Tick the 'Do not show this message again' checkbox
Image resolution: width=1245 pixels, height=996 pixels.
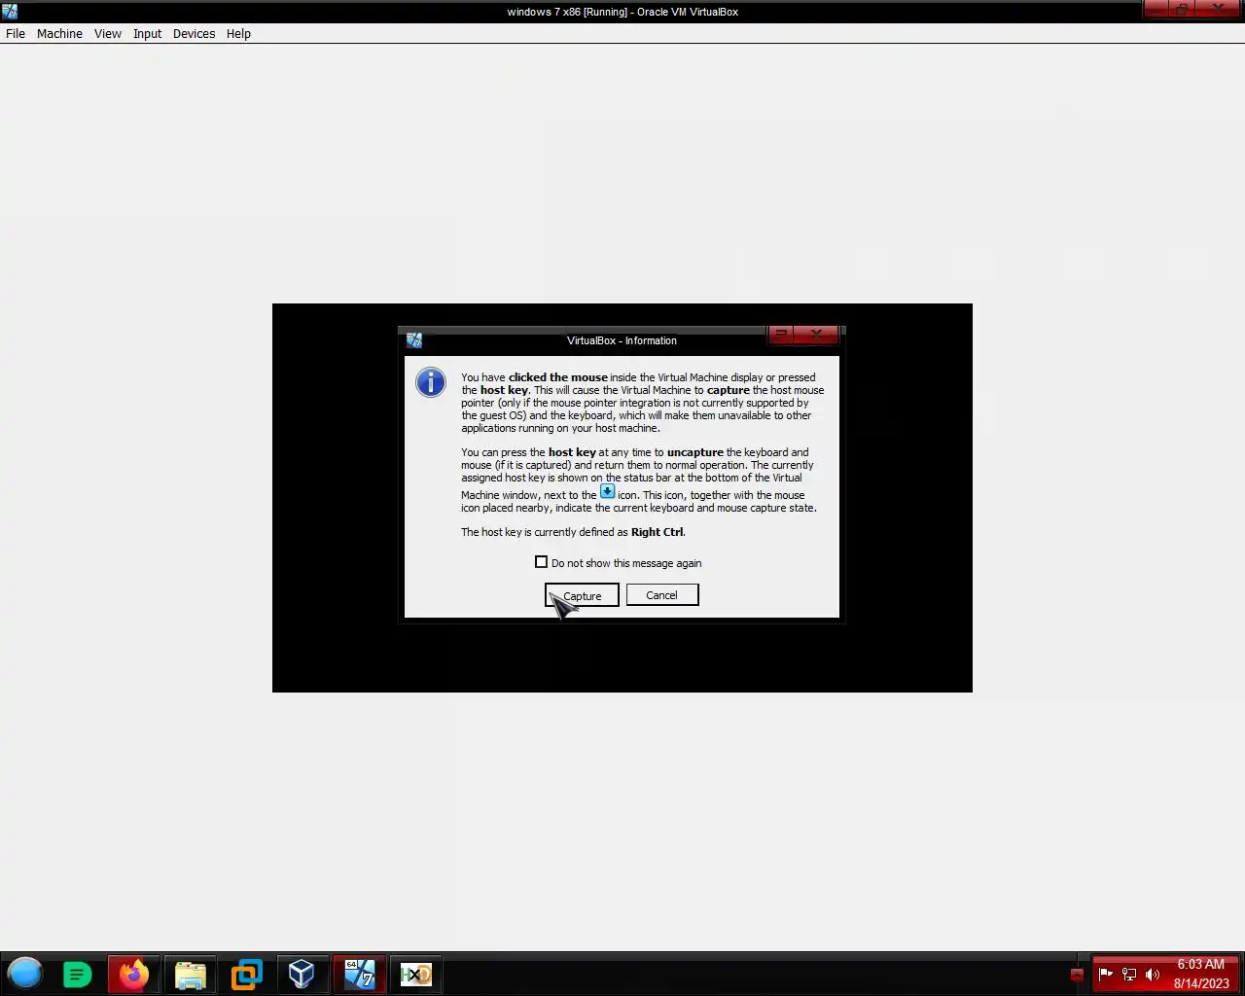(x=541, y=562)
